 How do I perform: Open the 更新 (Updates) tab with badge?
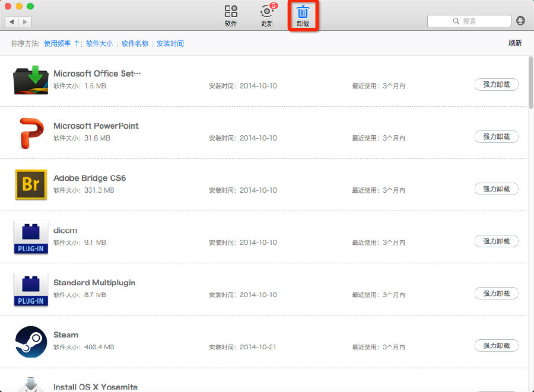(x=267, y=12)
